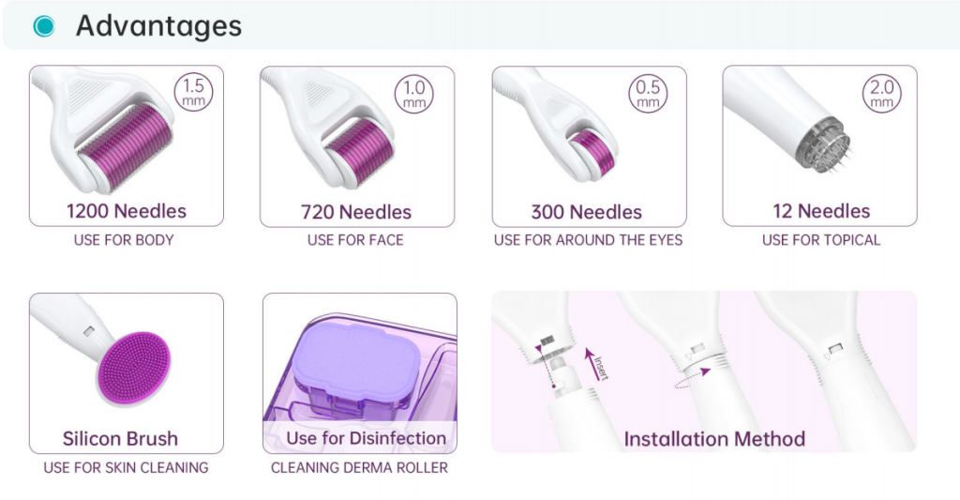The height and width of the screenshot is (500, 960).
Task: Click the teal circle beside Advantages heading
Action: (44, 25)
